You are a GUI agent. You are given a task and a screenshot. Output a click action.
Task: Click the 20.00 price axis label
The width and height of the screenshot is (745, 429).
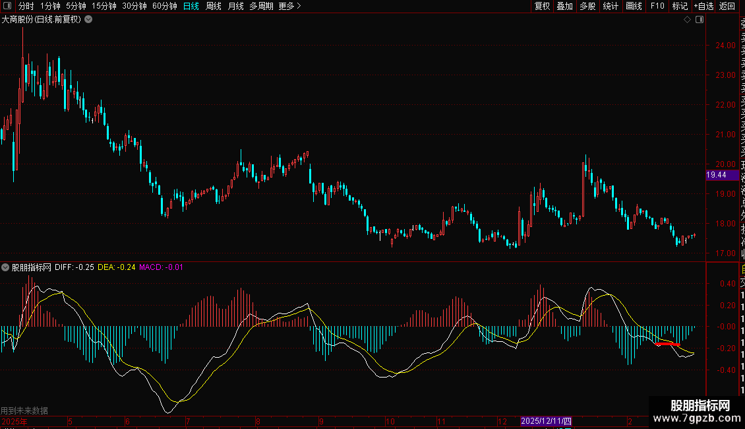(725, 164)
